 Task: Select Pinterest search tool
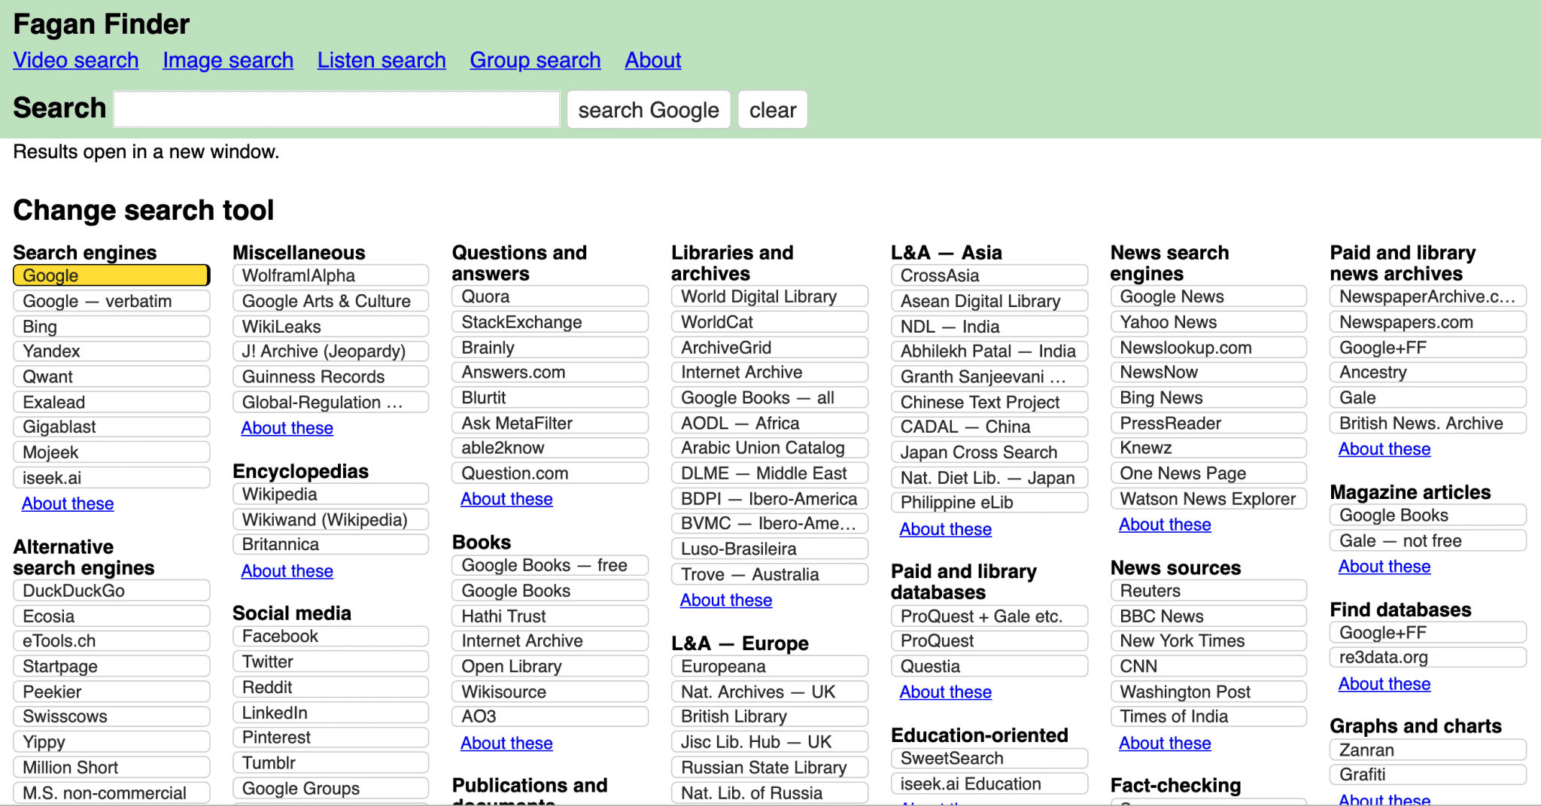coord(331,738)
